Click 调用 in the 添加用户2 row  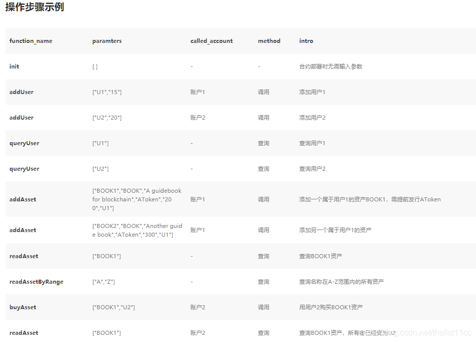coord(263,118)
